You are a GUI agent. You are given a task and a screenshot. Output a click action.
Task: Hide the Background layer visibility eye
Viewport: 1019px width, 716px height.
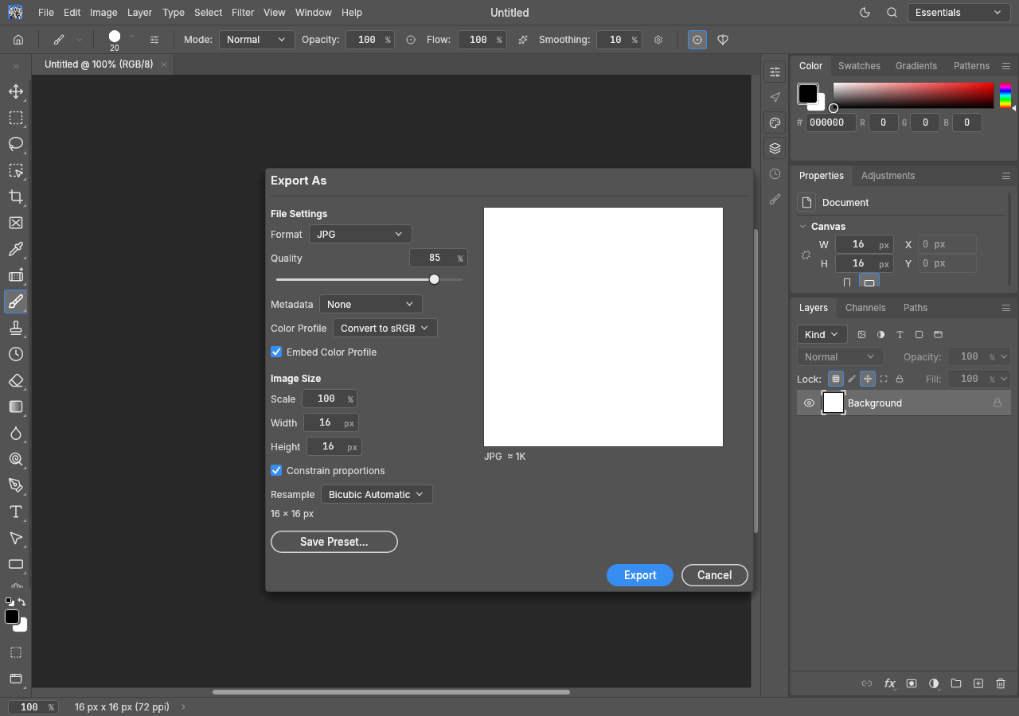pos(809,403)
